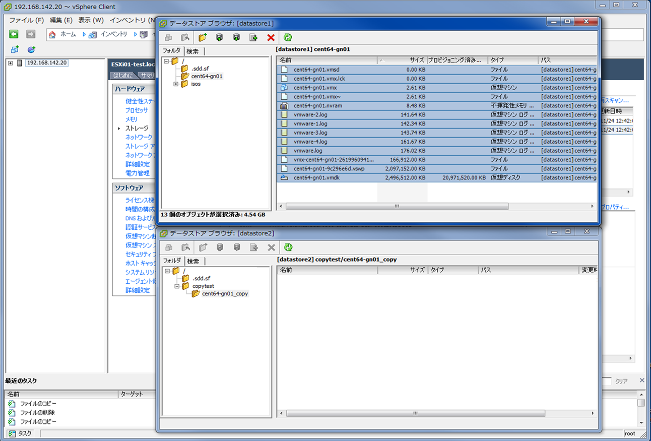Select vmware-2.log file row
The width and height of the screenshot is (651, 441).
pos(437,115)
